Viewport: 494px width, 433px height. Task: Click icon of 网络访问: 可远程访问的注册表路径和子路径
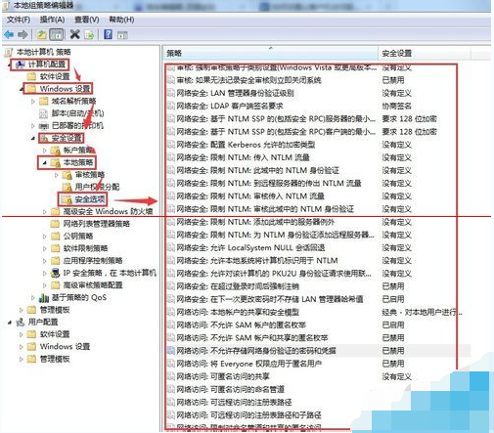coord(171,415)
